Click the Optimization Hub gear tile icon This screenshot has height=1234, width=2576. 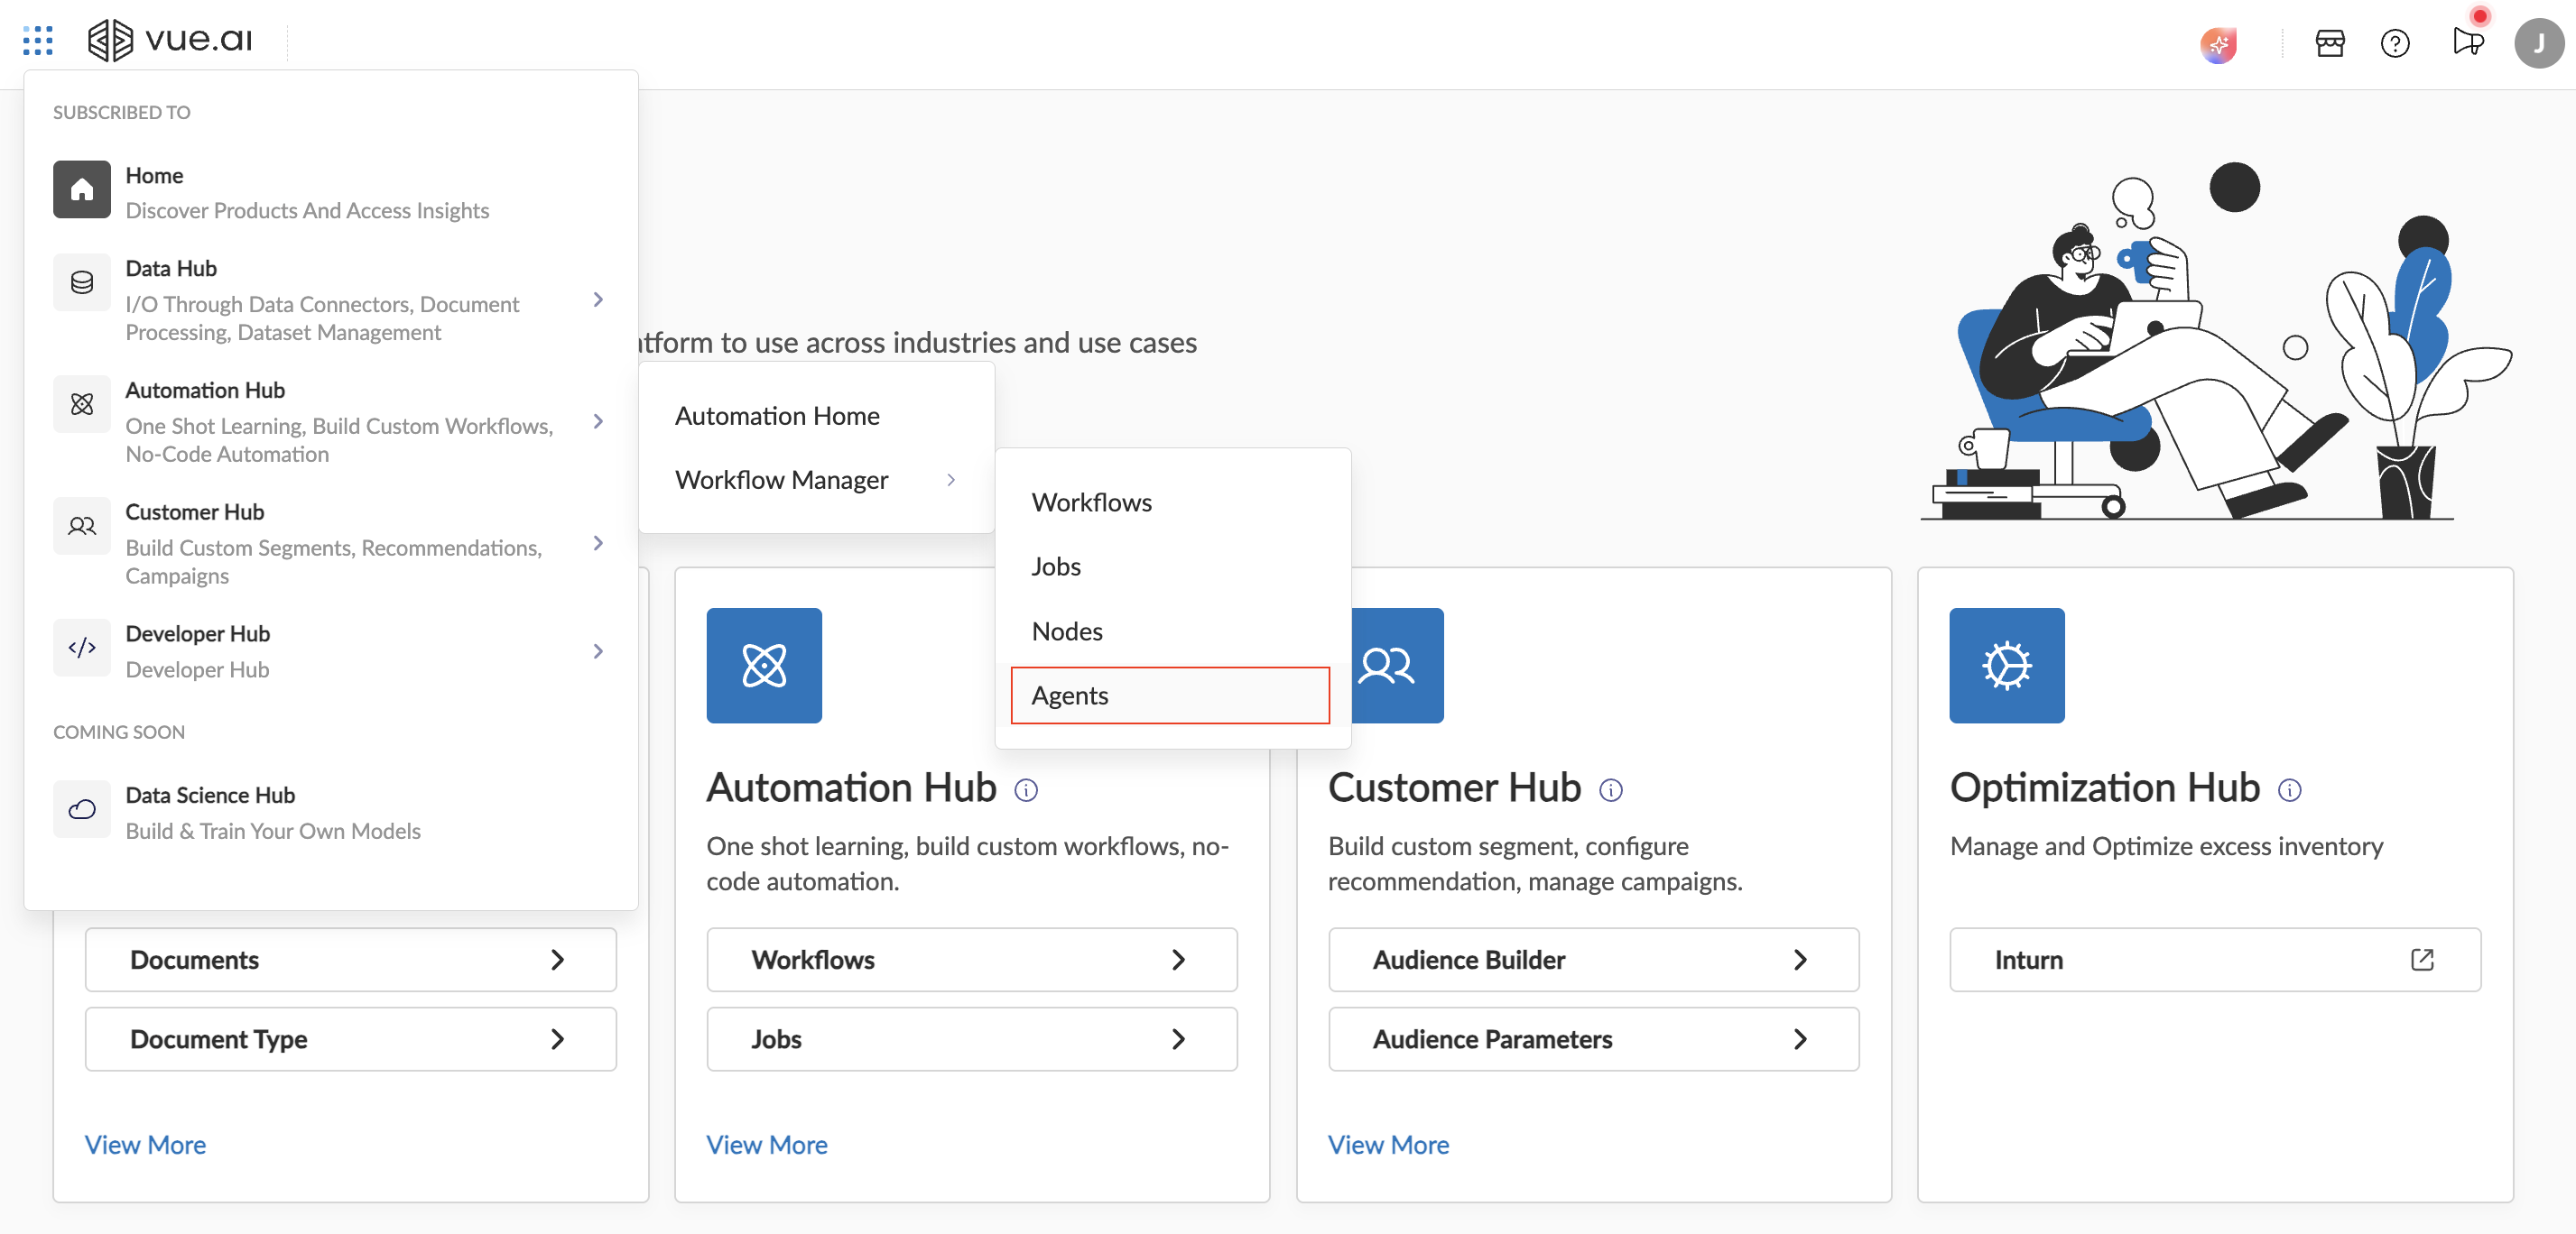click(2006, 666)
